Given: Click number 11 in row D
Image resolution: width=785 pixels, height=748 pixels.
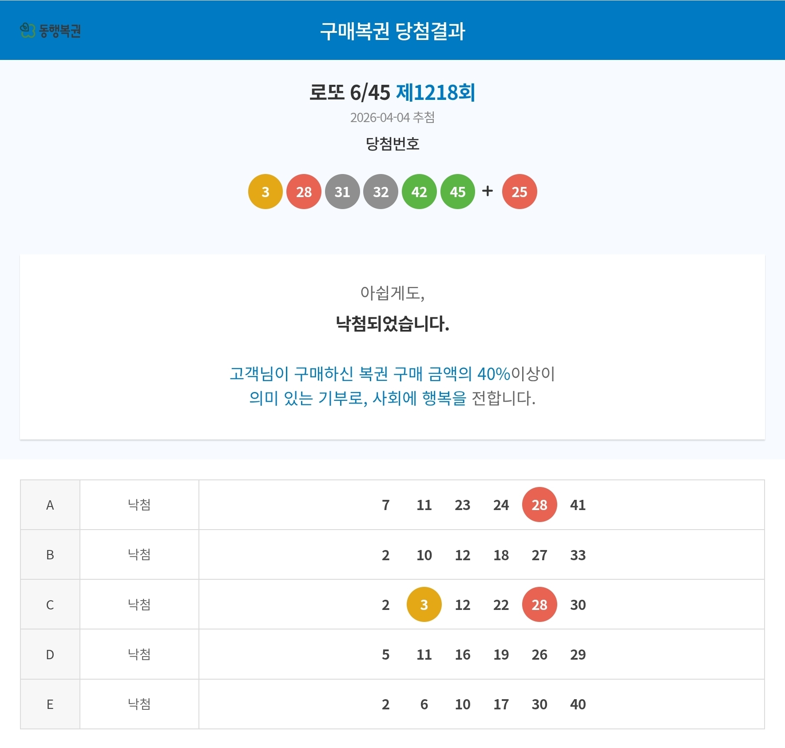Looking at the screenshot, I should point(424,654).
